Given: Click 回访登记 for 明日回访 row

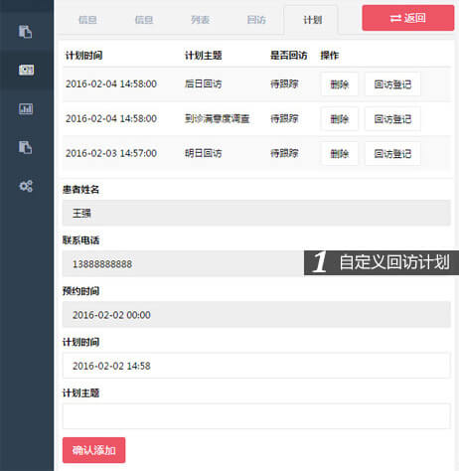Looking at the screenshot, I should tap(392, 154).
